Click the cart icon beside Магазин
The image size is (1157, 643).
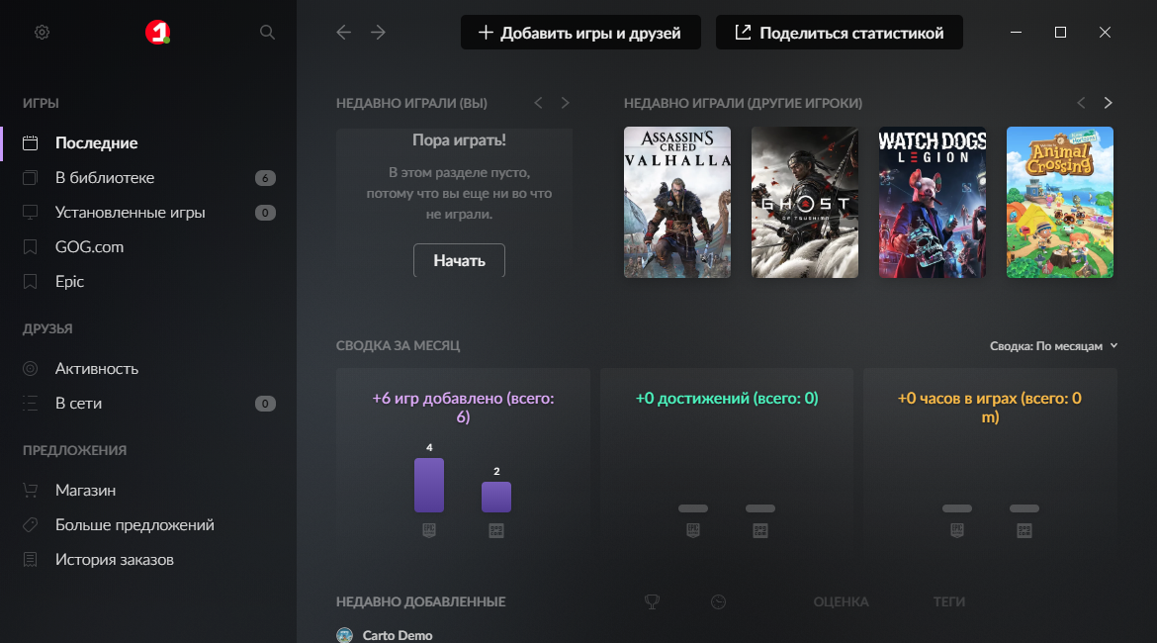31,491
